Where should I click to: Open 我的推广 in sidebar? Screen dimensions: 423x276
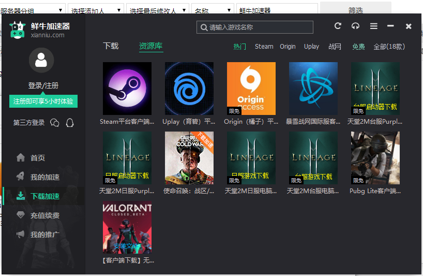[x=38, y=235]
